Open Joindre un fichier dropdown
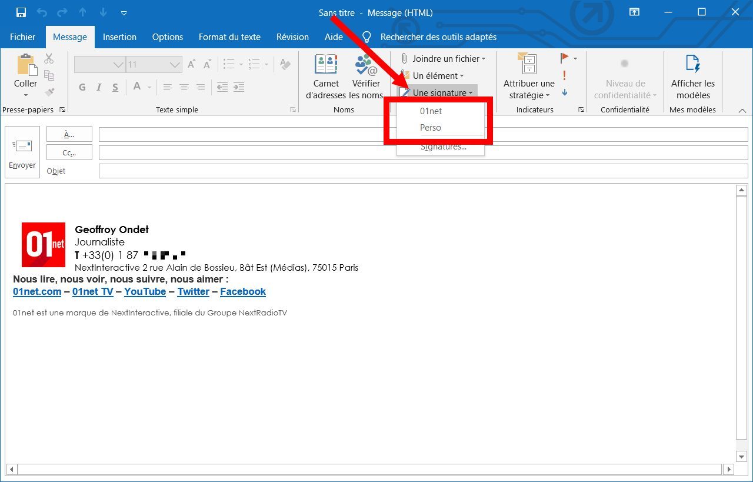 tap(443, 58)
